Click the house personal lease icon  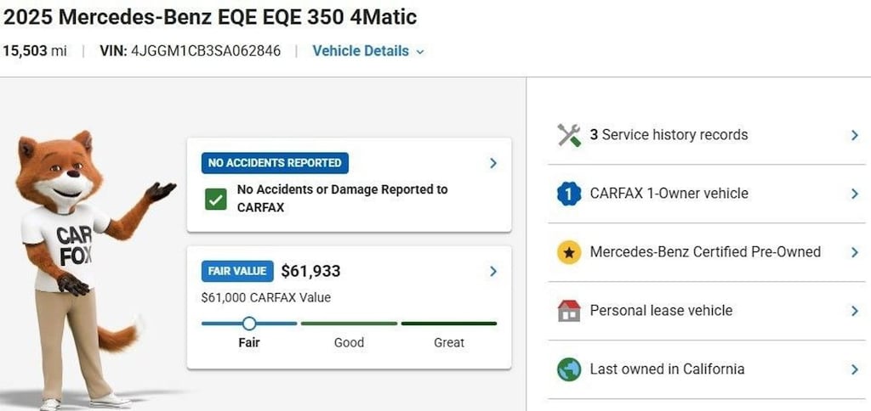(x=569, y=311)
